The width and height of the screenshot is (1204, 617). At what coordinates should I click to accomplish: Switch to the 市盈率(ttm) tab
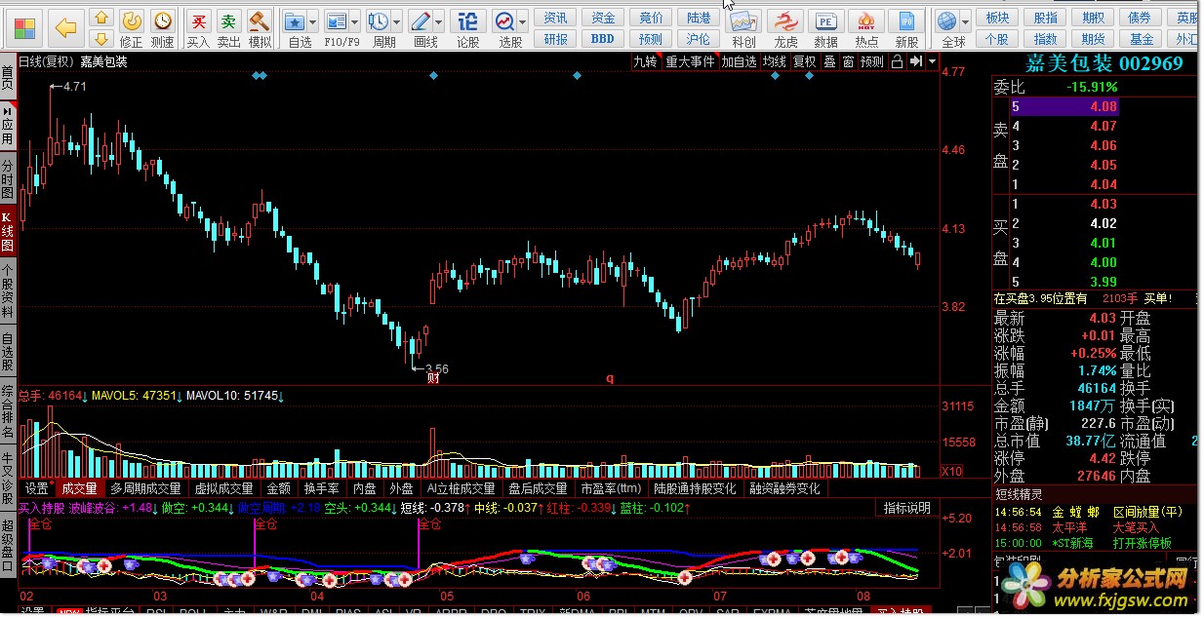click(611, 488)
